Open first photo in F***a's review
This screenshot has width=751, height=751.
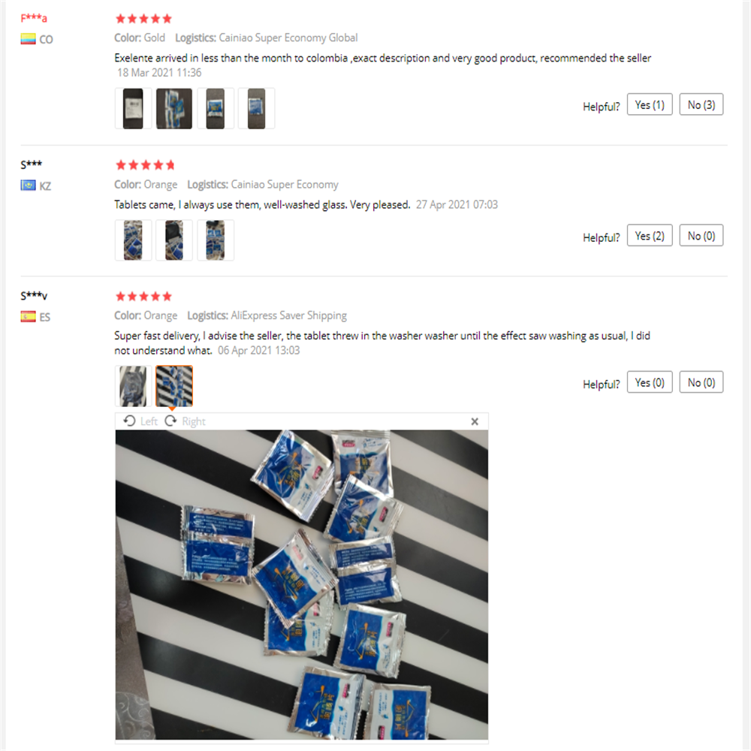tap(133, 108)
